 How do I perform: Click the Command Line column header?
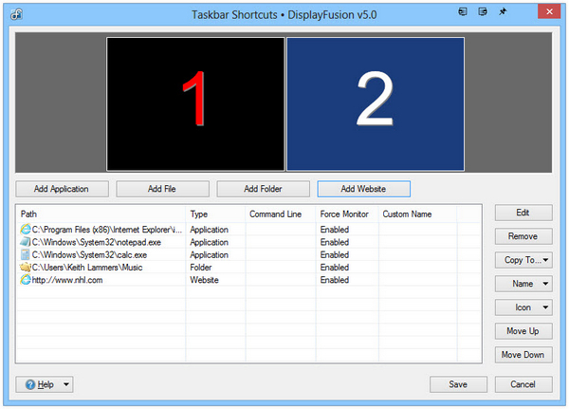click(281, 214)
